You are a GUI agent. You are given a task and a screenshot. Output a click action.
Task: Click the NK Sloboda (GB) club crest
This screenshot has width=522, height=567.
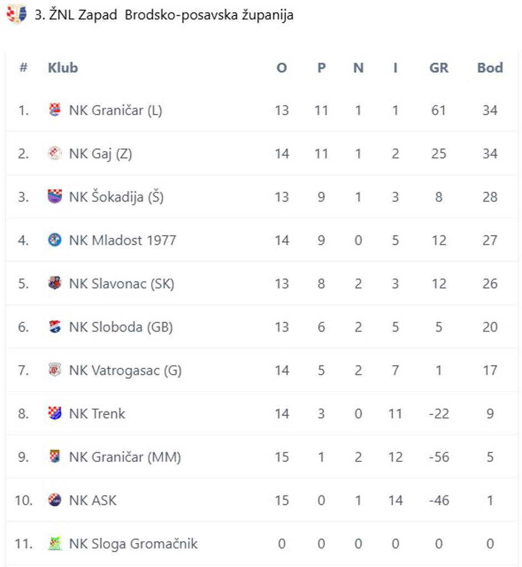pyautogui.click(x=54, y=327)
